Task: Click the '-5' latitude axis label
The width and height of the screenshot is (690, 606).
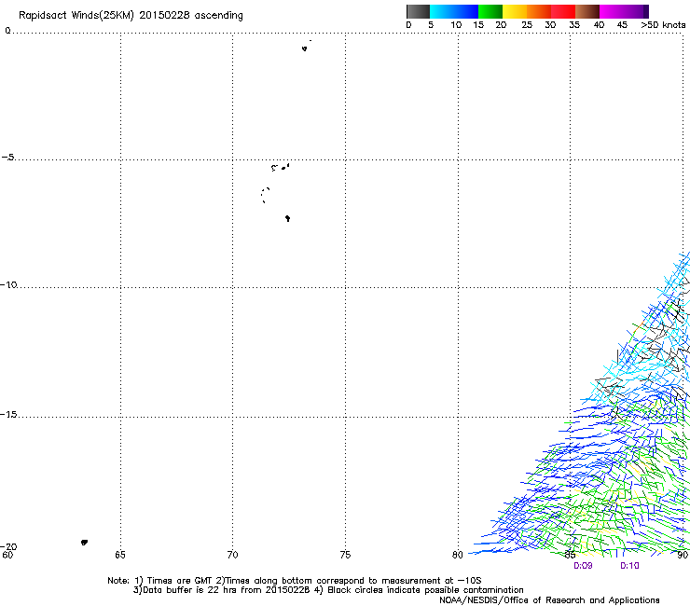Action: pyautogui.click(x=7, y=158)
